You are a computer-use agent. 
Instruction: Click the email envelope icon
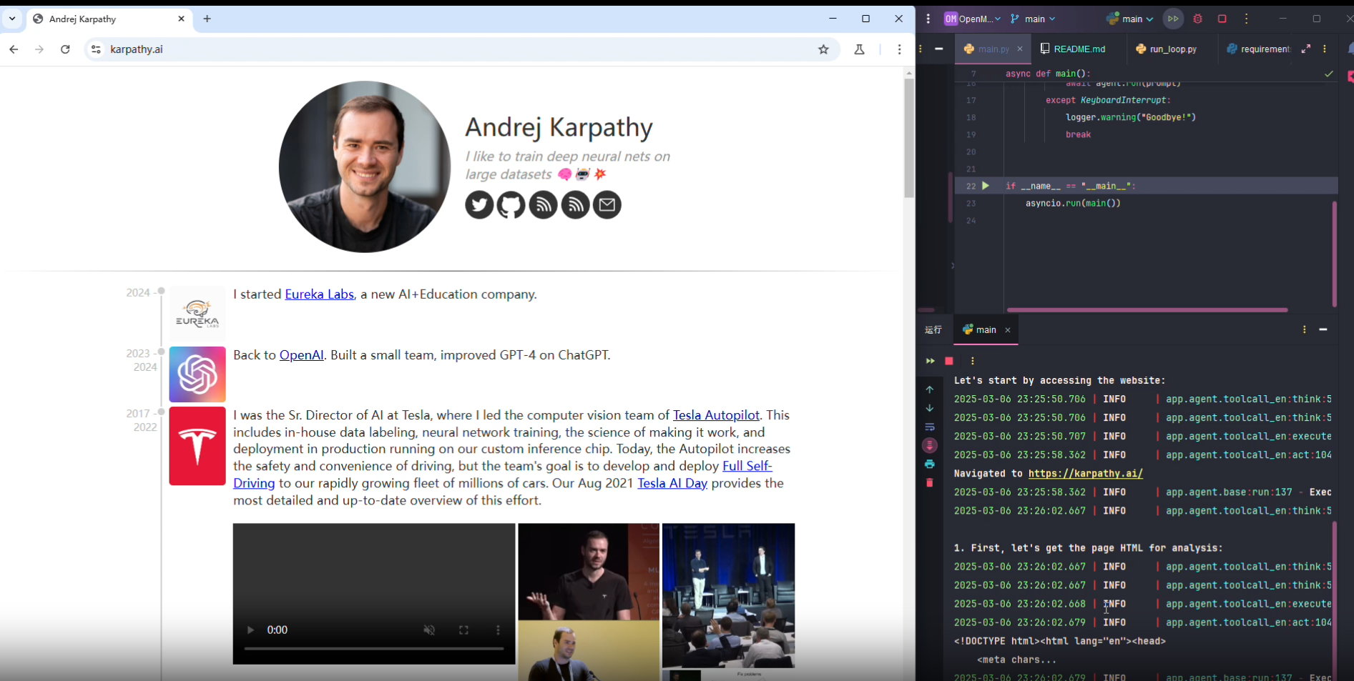point(607,205)
